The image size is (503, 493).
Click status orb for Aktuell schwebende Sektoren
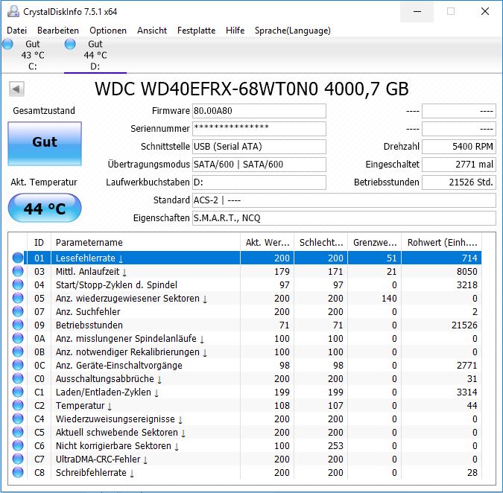coord(18,433)
